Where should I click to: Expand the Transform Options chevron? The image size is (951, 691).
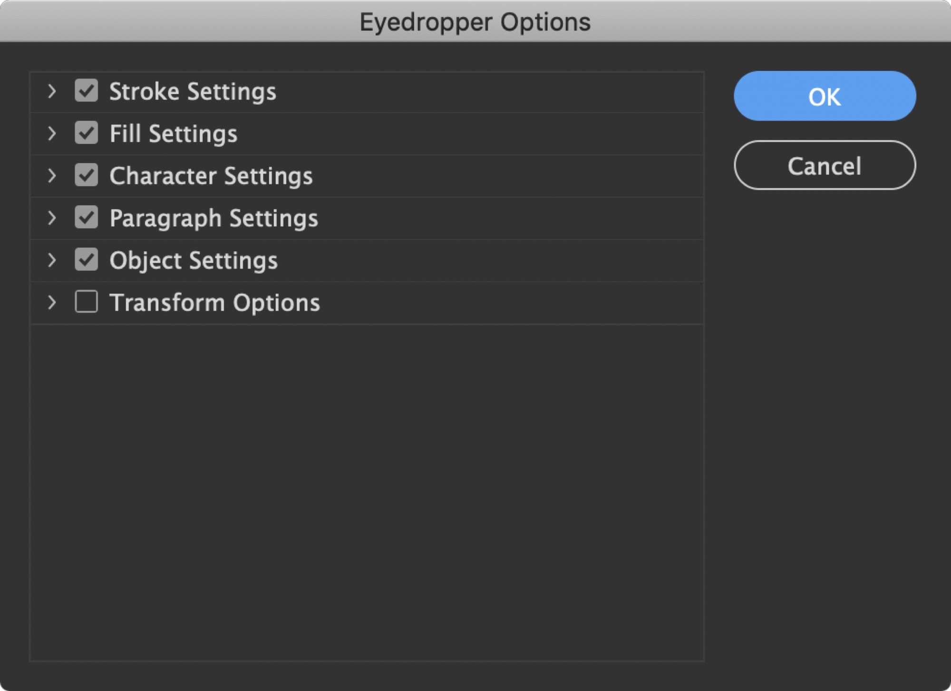pyautogui.click(x=52, y=302)
